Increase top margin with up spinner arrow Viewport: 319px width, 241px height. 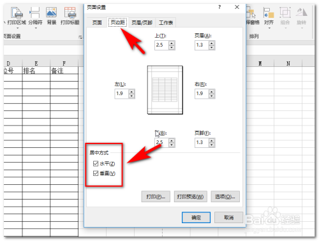[172, 43]
